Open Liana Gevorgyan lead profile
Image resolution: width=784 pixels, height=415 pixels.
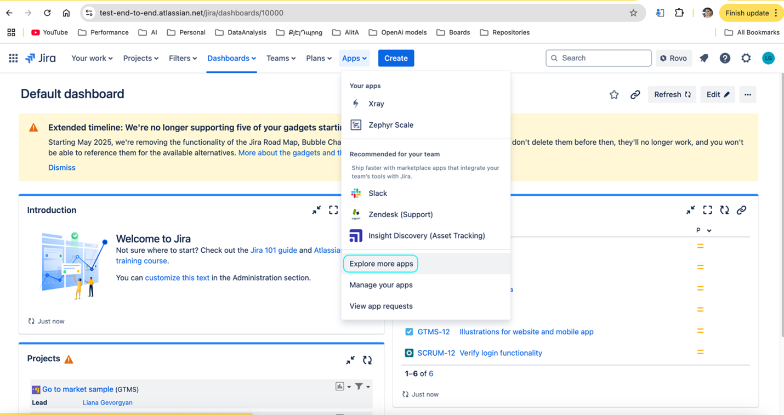(x=107, y=402)
